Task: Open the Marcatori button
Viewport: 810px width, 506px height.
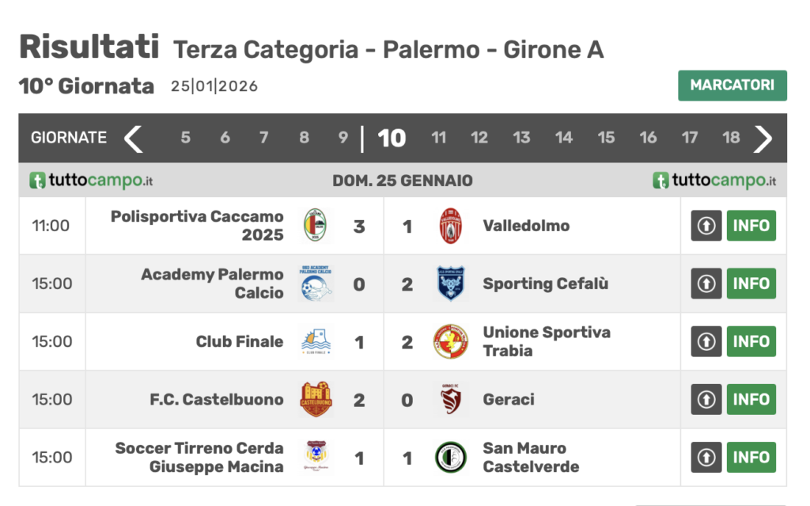Action: [732, 86]
